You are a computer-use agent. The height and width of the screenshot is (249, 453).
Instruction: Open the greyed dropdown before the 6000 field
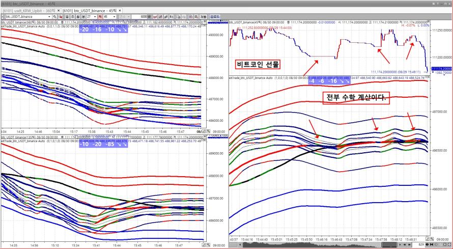125,16
